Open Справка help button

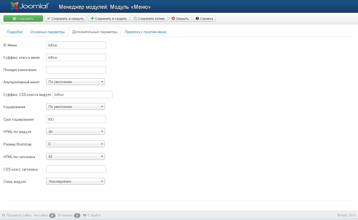204,18
